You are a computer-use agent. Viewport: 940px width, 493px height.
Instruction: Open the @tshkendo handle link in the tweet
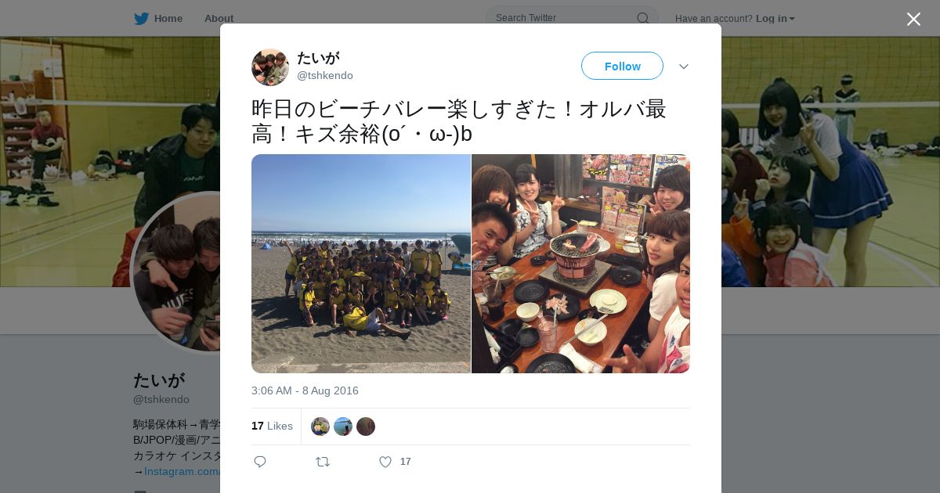click(325, 75)
